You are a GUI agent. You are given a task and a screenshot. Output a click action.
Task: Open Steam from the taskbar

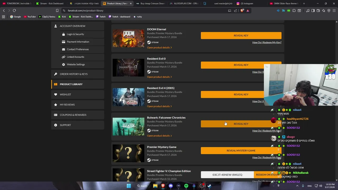click(209, 186)
